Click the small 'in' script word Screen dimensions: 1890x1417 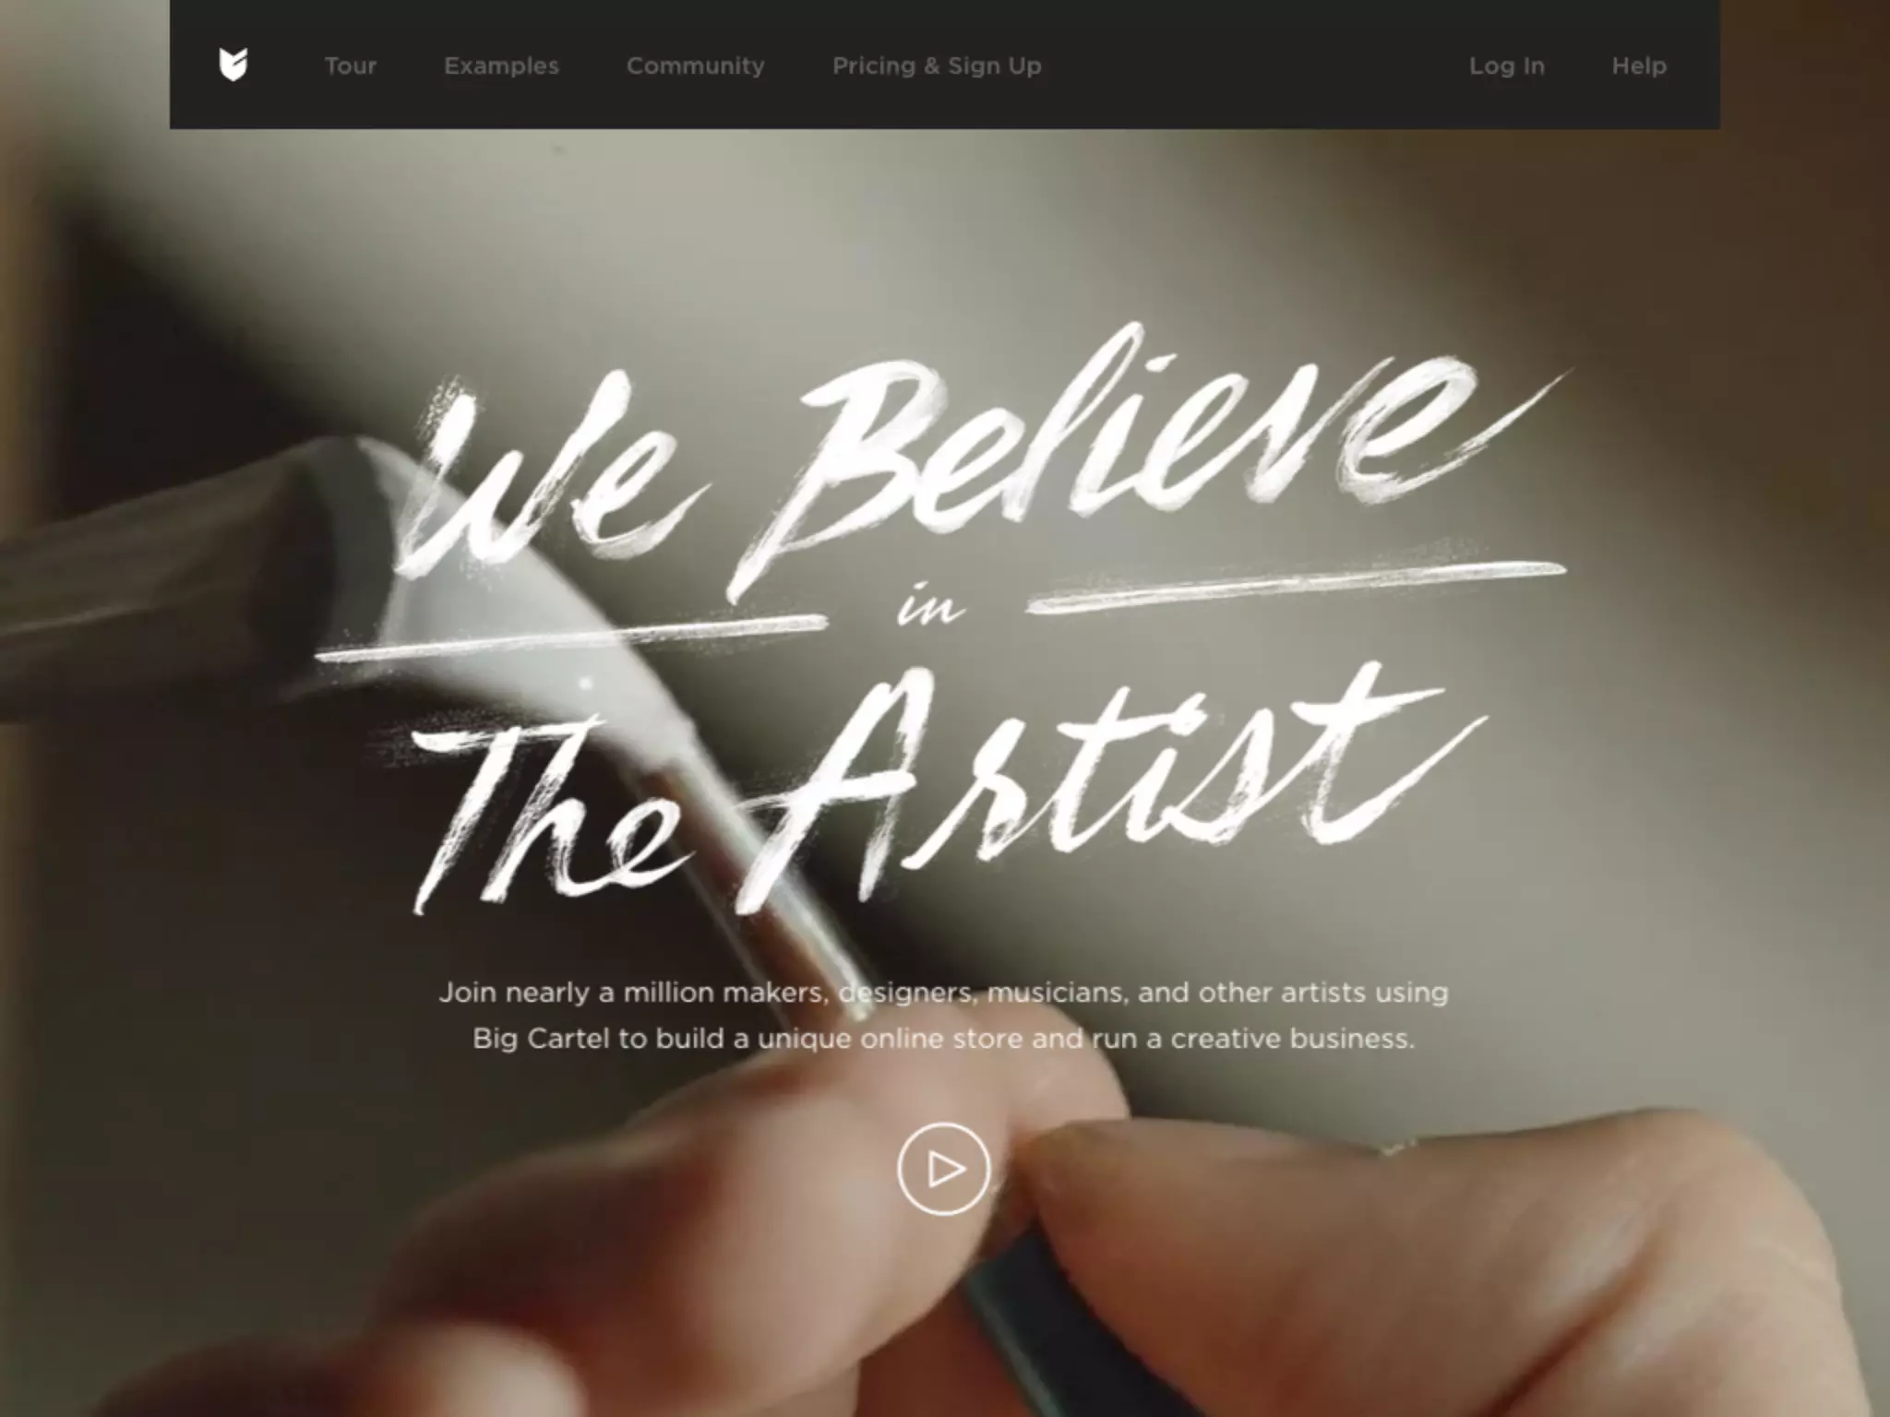click(930, 607)
